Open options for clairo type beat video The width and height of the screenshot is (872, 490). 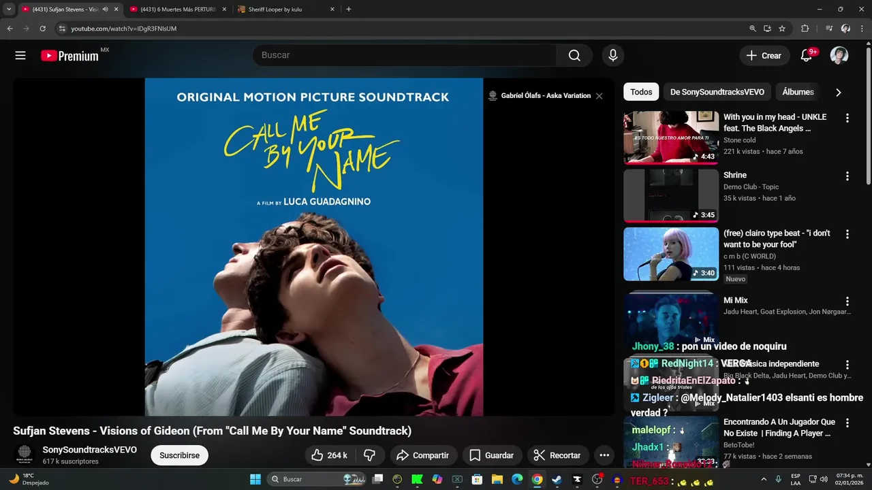(847, 234)
